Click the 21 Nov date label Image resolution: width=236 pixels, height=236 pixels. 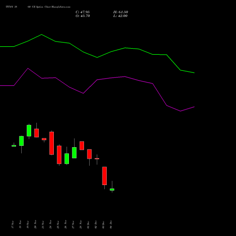click(43, 225)
